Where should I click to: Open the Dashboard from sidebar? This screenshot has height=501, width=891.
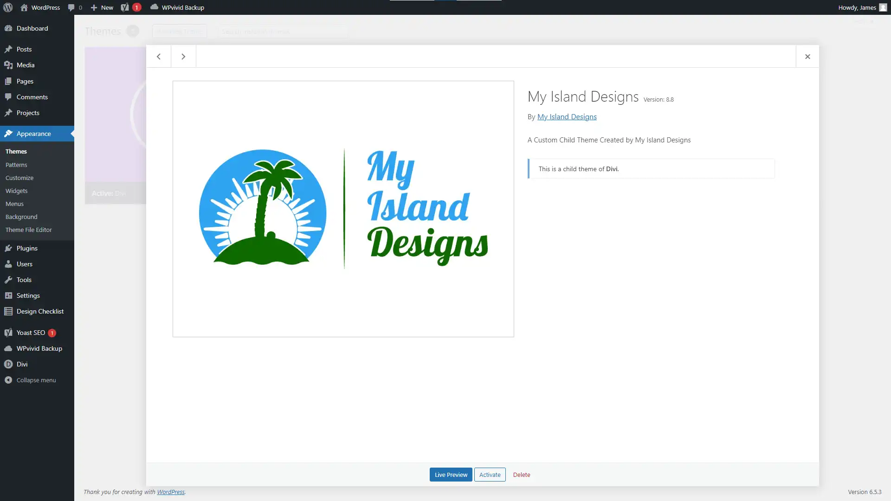coord(32,28)
